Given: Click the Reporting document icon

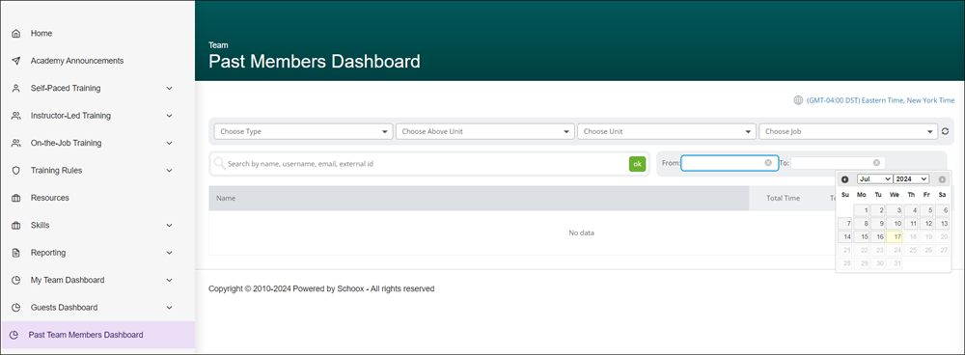Looking at the screenshot, I should [16, 253].
